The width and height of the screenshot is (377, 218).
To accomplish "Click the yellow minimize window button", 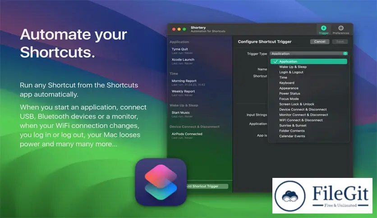I will (179, 29).
